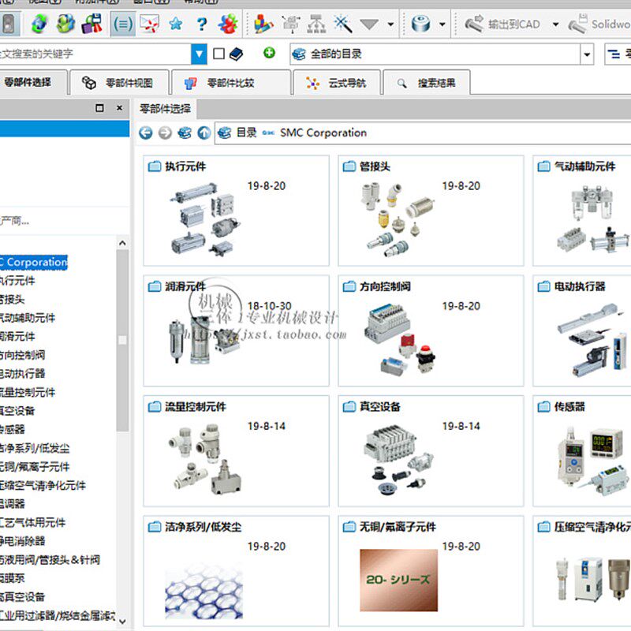The width and height of the screenshot is (631, 631).
Task: Close the left side panel
Action: pyautogui.click(x=120, y=108)
